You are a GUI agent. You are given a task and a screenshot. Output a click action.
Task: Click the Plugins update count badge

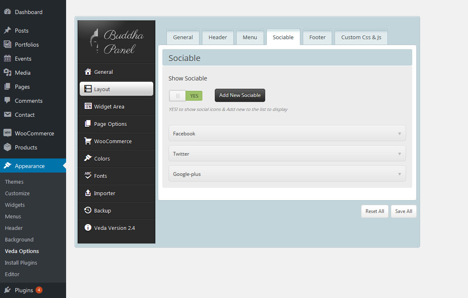(x=39, y=290)
